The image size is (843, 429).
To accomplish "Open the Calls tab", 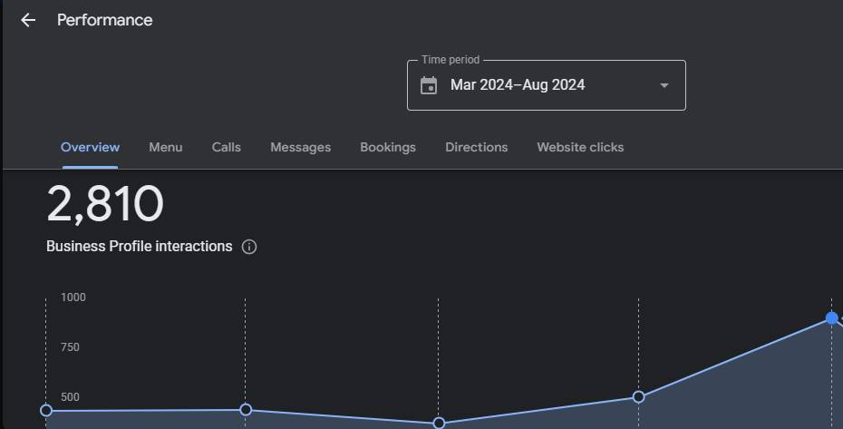I will pyautogui.click(x=226, y=147).
